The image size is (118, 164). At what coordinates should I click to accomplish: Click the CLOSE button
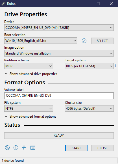(x=102, y=148)
